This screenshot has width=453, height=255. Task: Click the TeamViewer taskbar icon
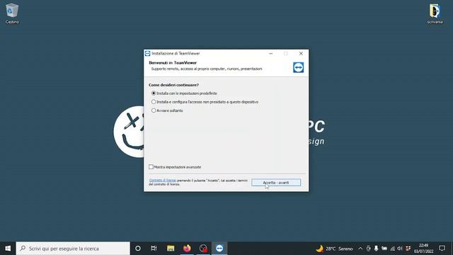(x=219, y=249)
